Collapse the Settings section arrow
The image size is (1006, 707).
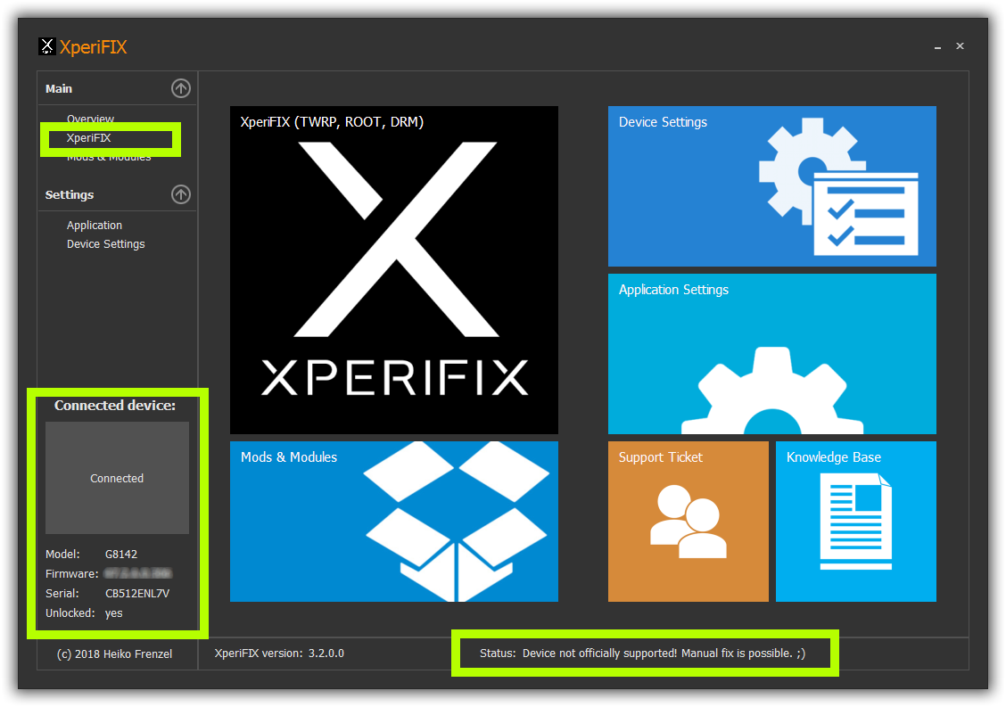tap(181, 194)
